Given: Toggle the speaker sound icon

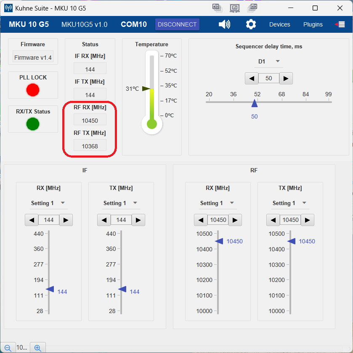Looking at the screenshot, I should click(x=224, y=24).
